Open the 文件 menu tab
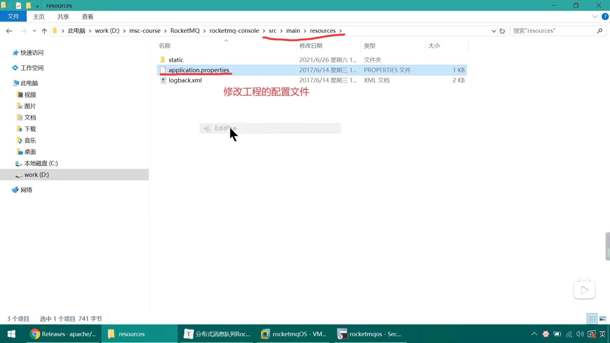Screen dimensions: 610x343 point(13,17)
